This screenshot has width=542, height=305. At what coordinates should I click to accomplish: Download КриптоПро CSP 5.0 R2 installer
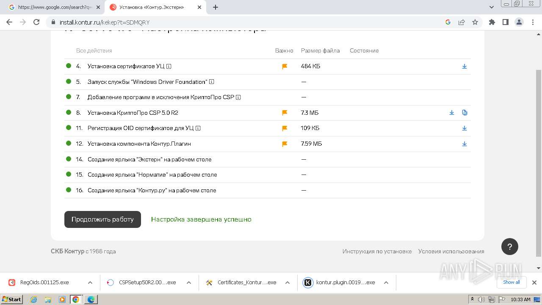click(x=452, y=113)
